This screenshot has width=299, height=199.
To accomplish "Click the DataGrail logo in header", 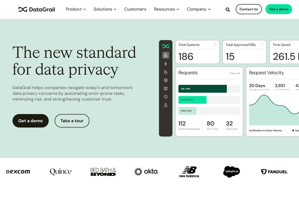I will point(36,9).
